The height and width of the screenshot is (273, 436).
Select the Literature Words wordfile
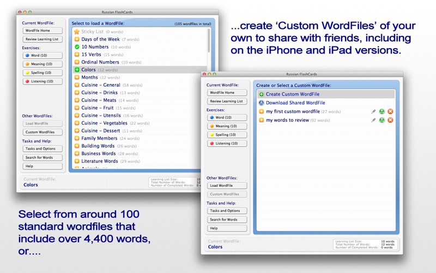pyautogui.click(x=137, y=161)
